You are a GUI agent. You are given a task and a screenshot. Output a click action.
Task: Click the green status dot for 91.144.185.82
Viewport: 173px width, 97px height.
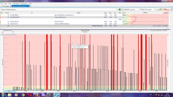(0, 15)
